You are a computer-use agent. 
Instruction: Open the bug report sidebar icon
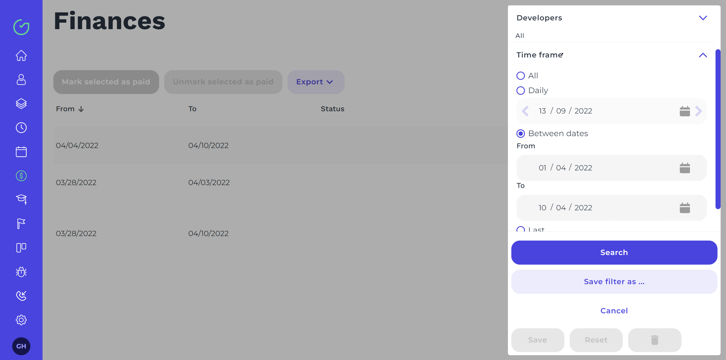tap(21, 272)
